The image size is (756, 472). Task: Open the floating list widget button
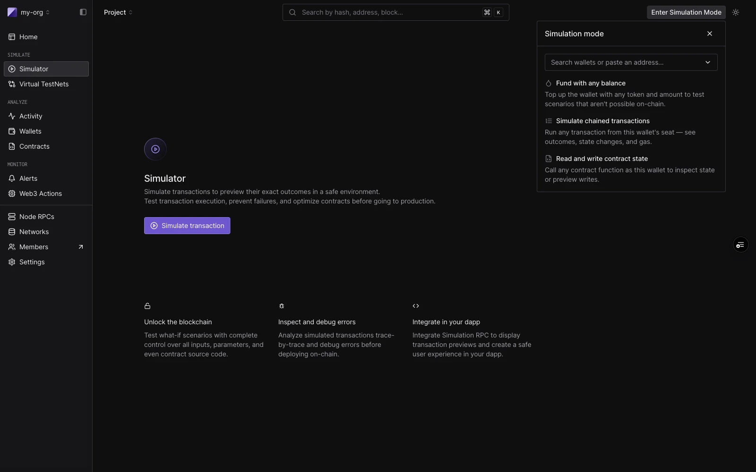click(x=740, y=244)
